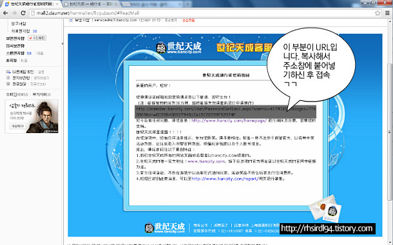Expand the sender details arrow beside 보낸사람

tap(71, 20)
